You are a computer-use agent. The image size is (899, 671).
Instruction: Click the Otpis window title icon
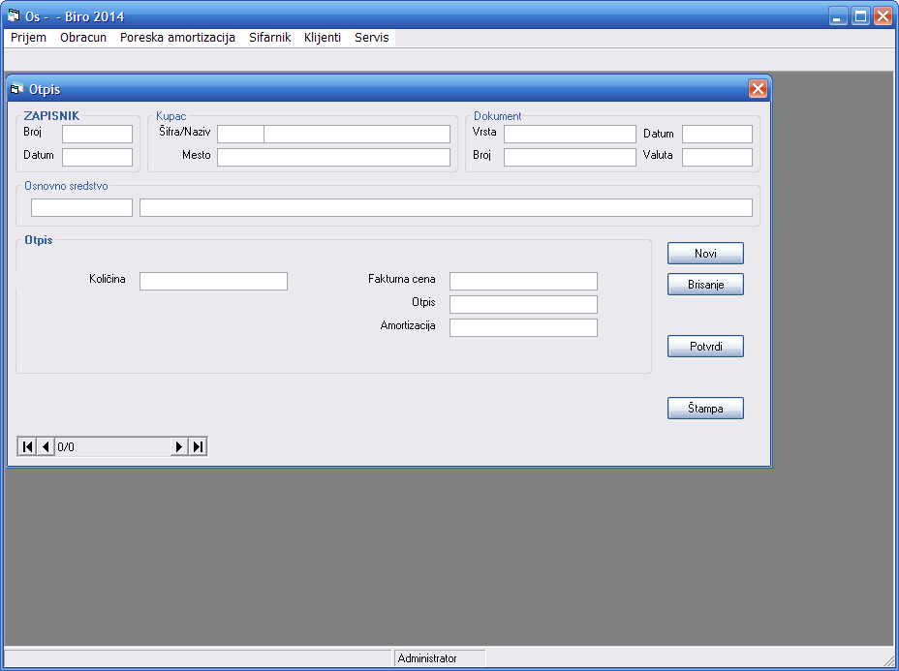pyautogui.click(x=16, y=89)
